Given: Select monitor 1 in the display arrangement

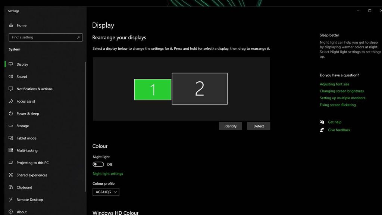Looking at the screenshot, I should point(152,89).
